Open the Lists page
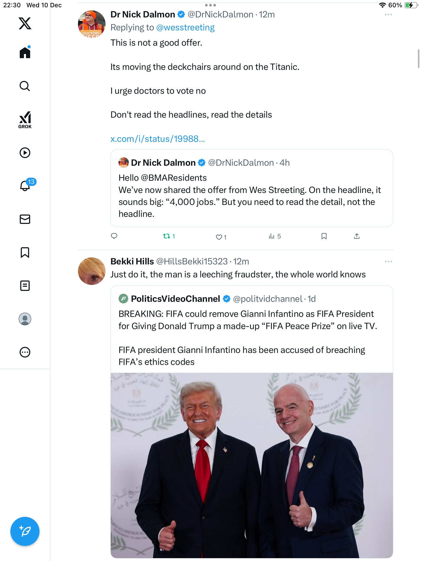Screen dimensions: 421x561 click(25, 286)
